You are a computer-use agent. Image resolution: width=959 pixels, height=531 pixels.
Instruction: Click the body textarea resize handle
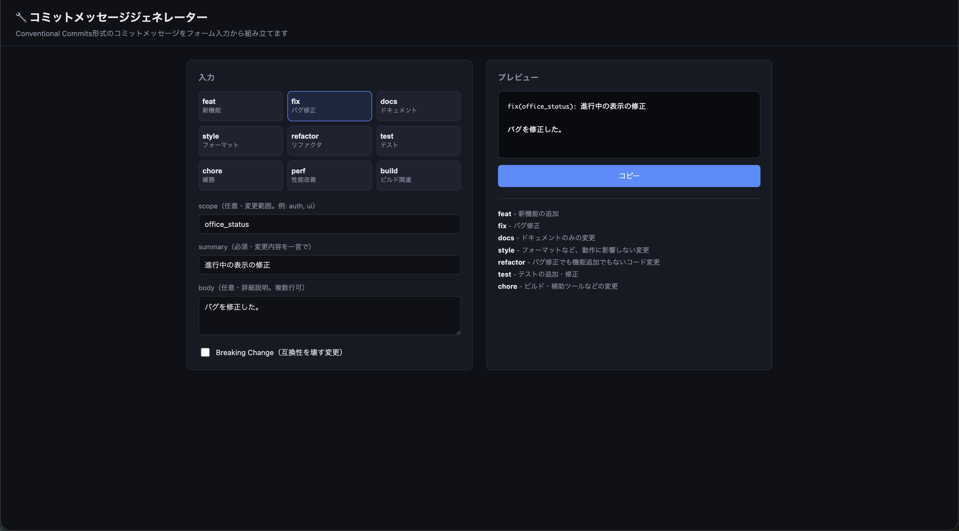458,332
